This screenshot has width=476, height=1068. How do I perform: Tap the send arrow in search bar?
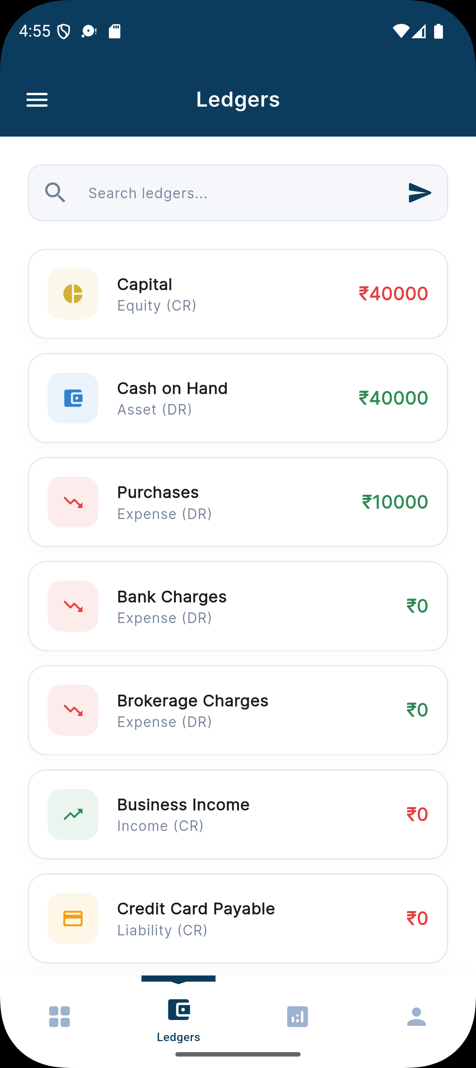click(x=420, y=193)
